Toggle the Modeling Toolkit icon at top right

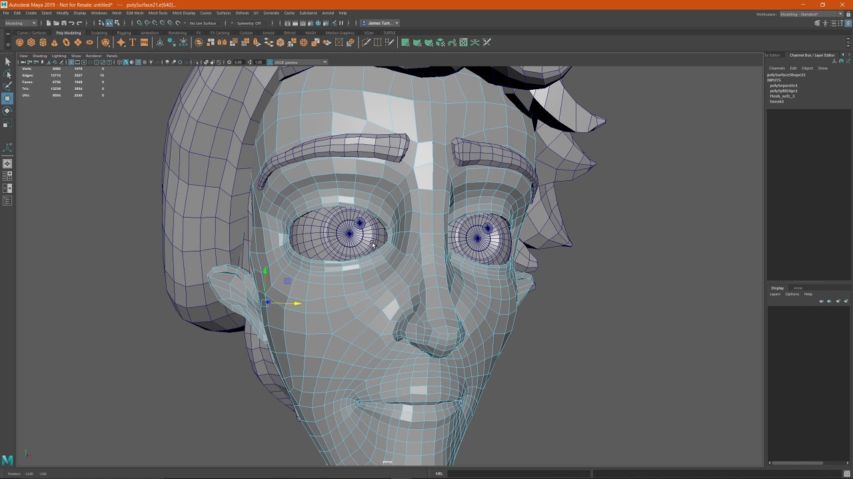coord(818,23)
